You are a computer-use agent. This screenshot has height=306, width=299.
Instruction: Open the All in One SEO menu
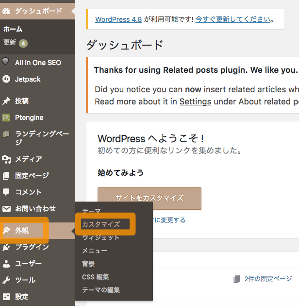pos(38,63)
